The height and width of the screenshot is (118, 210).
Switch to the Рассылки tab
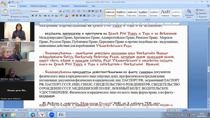coord(65,6)
